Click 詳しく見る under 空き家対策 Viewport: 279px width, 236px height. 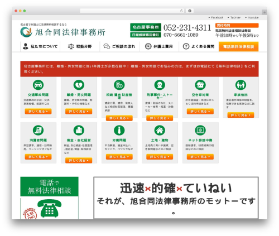(x=200, y=112)
